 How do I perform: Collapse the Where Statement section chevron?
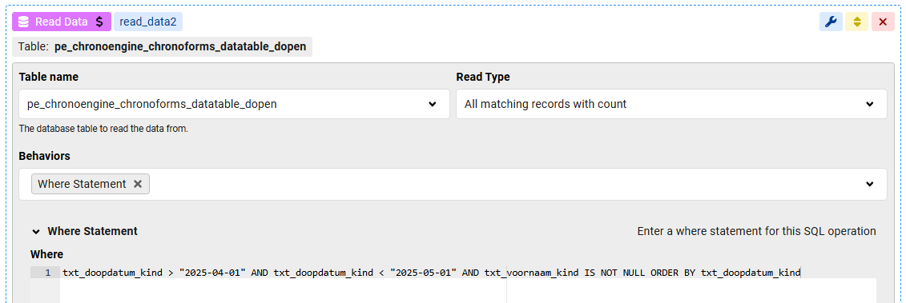click(x=36, y=231)
